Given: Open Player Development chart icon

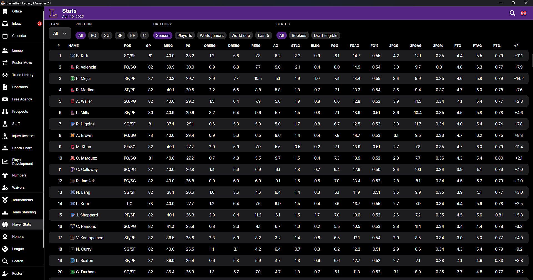Looking at the screenshot, I should click(x=5, y=162).
